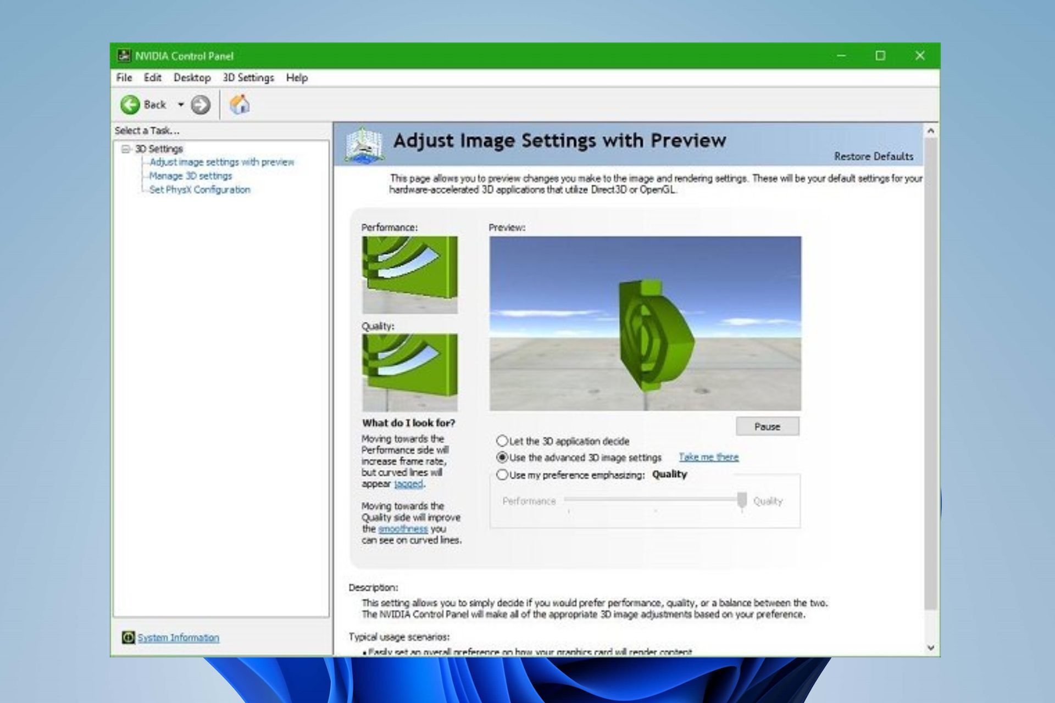Click the vertical scrollbar thumb
Viewport: 1055px width, 703px height.
point(930,373)
